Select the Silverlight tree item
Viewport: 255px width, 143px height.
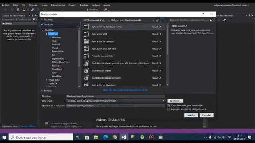[57, 69]
